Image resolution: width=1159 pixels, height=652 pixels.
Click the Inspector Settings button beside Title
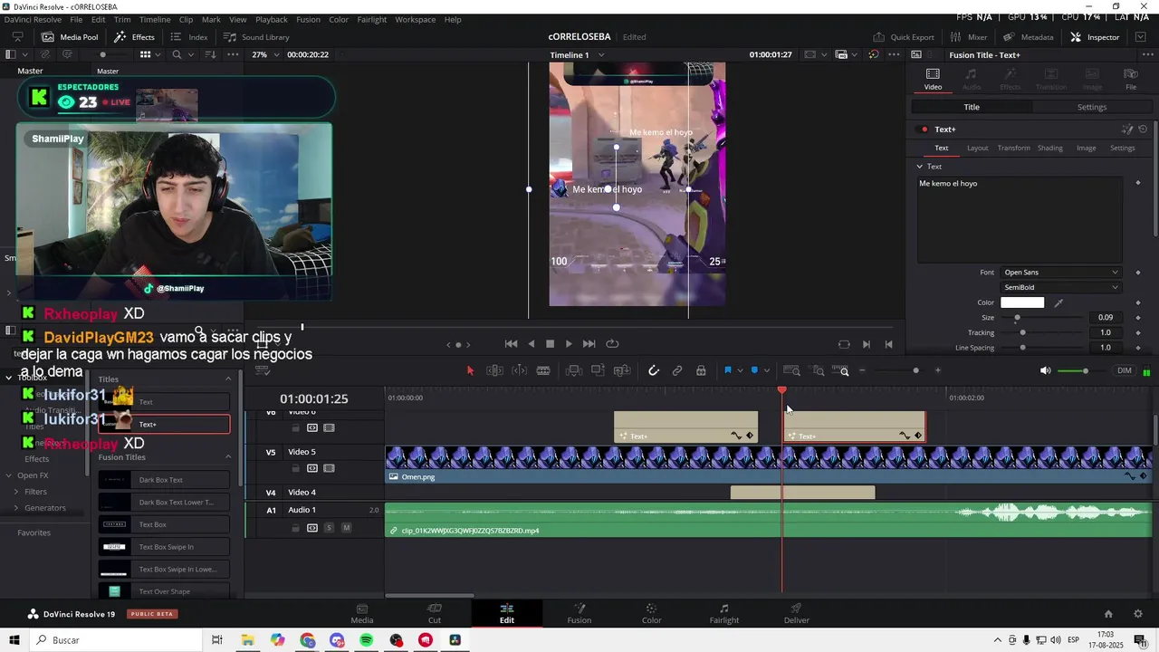[x=1092, y=107]
